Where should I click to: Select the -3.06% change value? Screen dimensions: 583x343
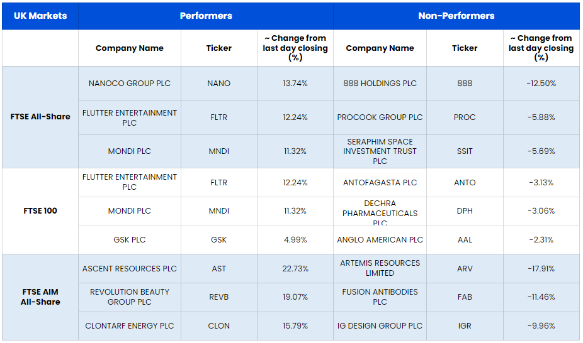(x=541, y=211)
